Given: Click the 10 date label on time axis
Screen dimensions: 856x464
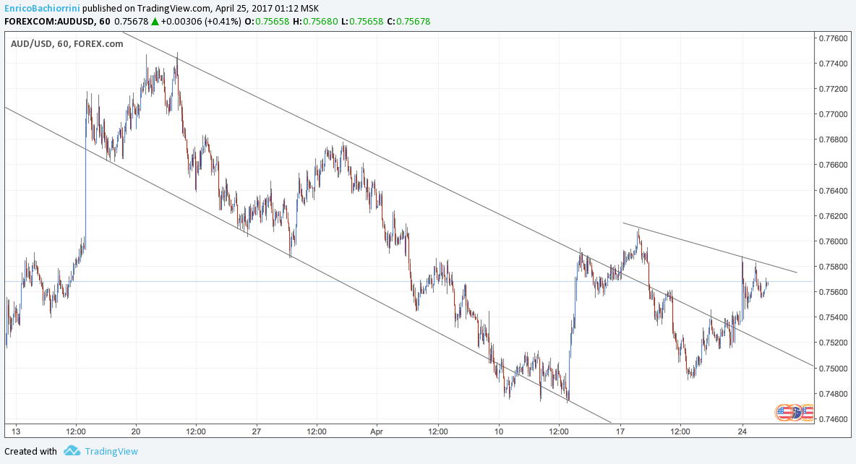Looking at the screenshot, I should point(498,431).
